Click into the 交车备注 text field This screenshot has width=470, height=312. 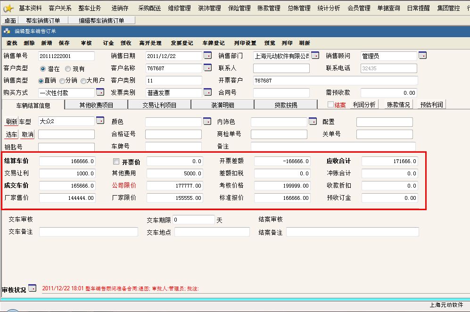(88, 232)
